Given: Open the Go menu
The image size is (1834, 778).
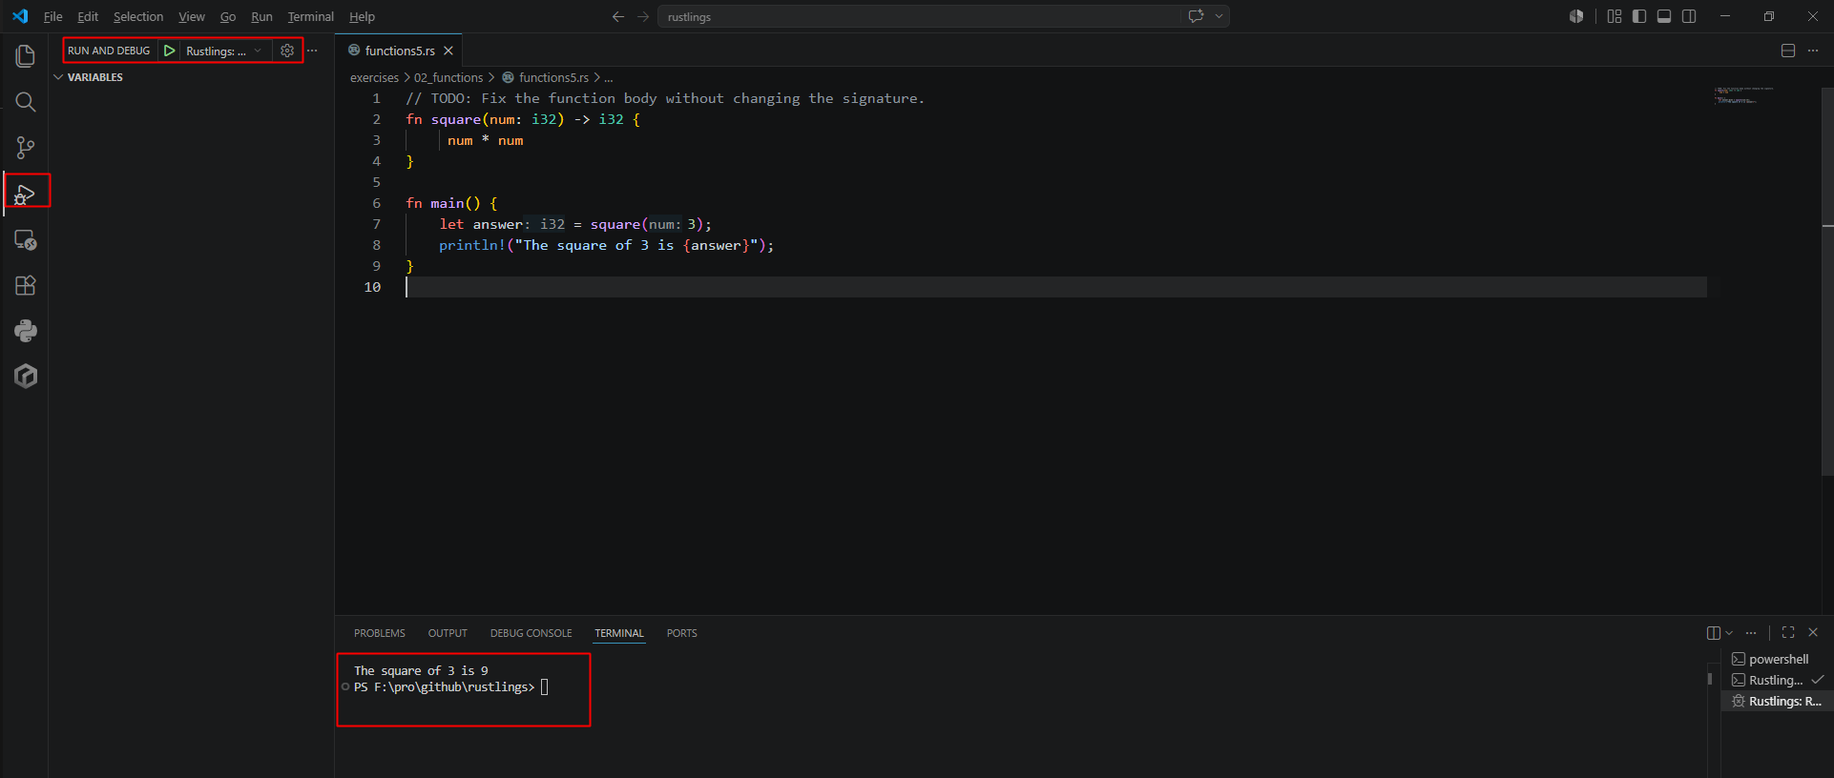Looking at the screenshot, I should point(228,16).
